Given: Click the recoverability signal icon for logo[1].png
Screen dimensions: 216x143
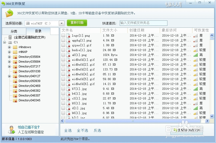Looking at the screenshot, I should pyautogui.click(x=196, y=36).
